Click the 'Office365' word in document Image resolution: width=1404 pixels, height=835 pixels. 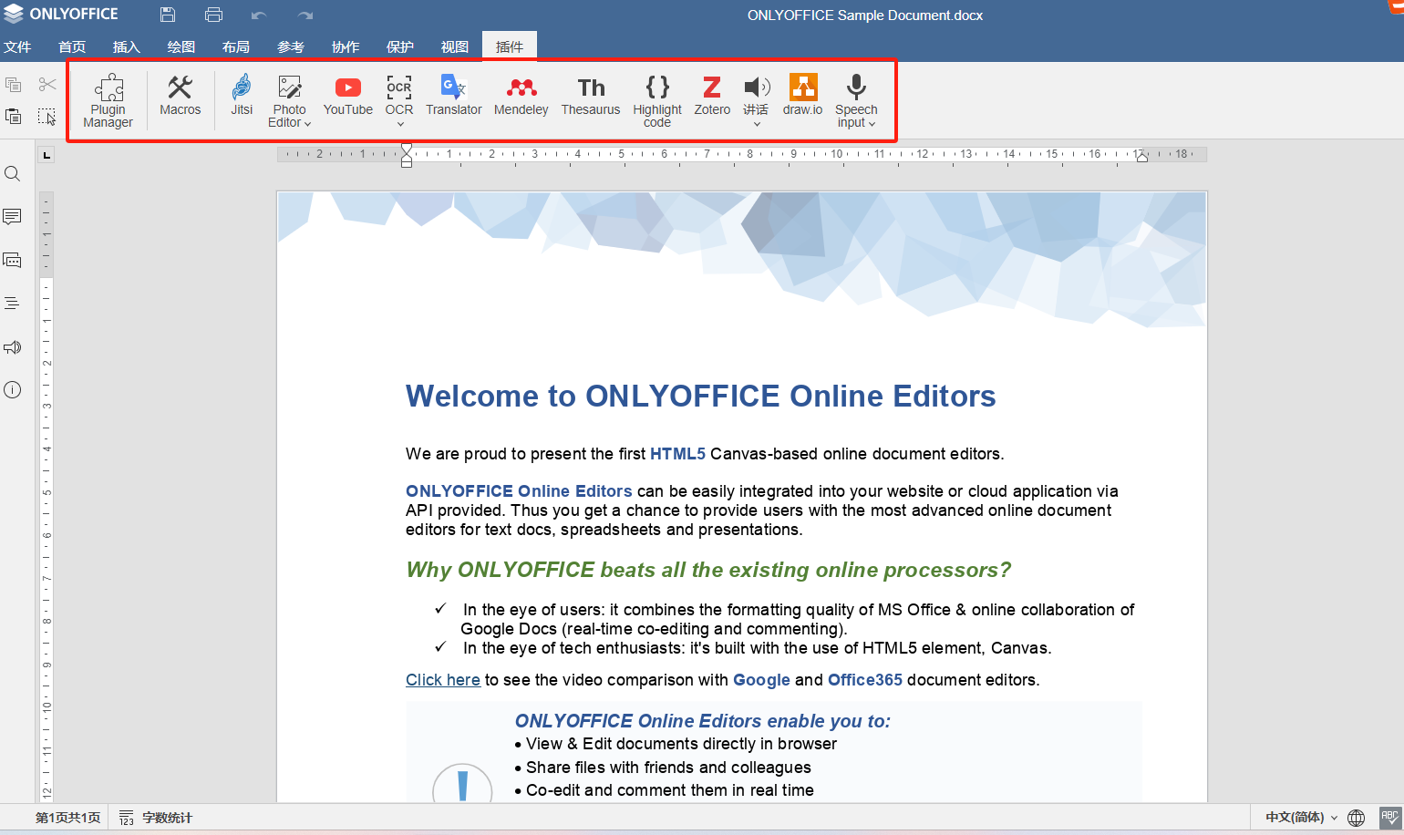(865, 680)
